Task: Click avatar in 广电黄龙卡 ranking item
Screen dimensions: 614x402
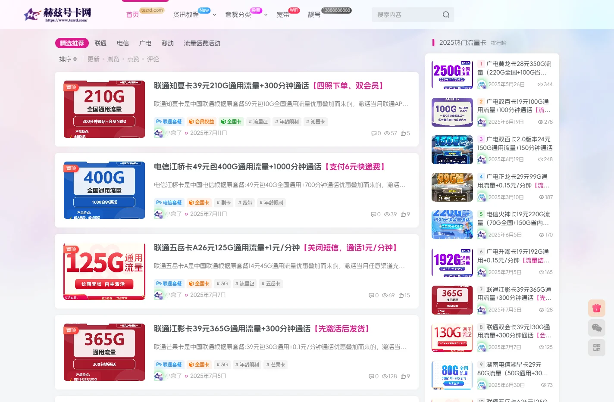Action: click(x=482, y=84)
